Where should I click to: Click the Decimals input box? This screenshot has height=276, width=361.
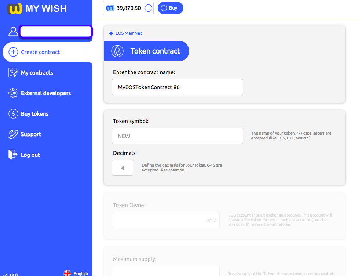pyautogui.click(x=123, y=168)
